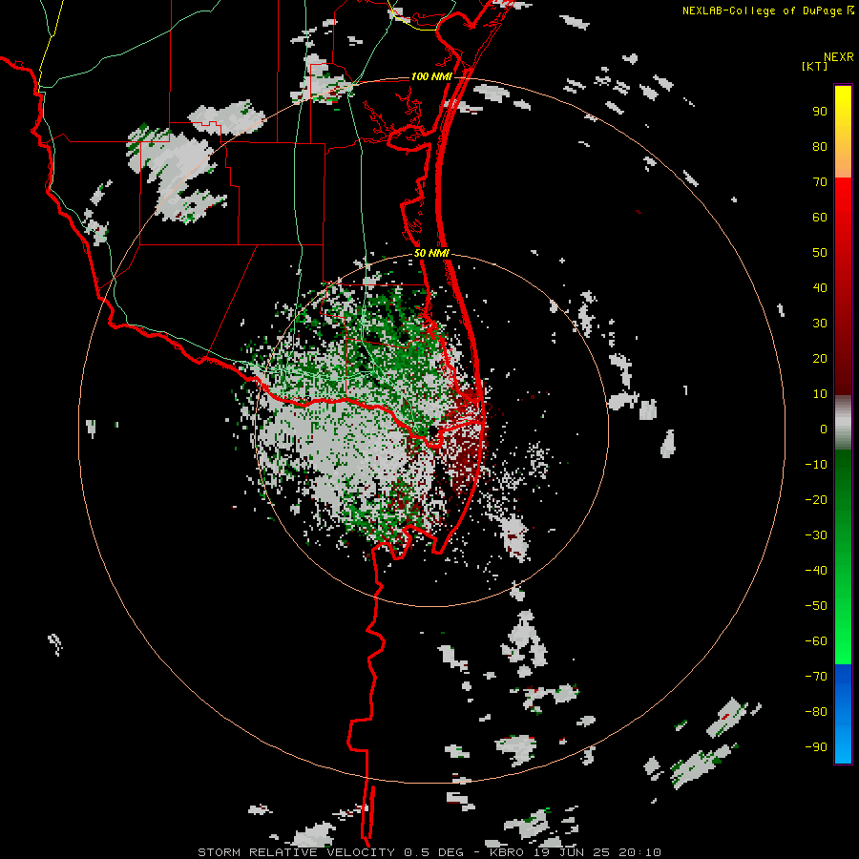This screenshot has height=859, width=859.
Task: Click the positive 90 legend value
Action: click(x=820, y=112)
